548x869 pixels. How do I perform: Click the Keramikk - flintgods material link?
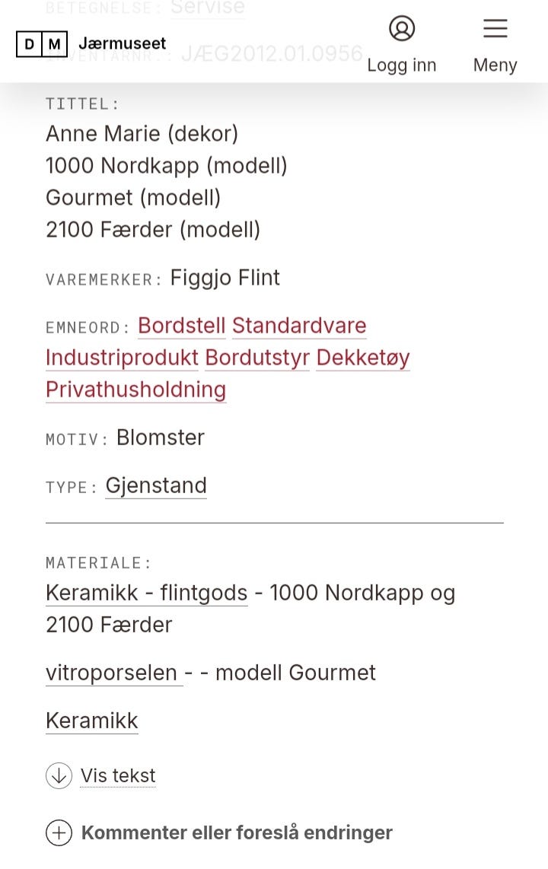(x=146, y=593)
